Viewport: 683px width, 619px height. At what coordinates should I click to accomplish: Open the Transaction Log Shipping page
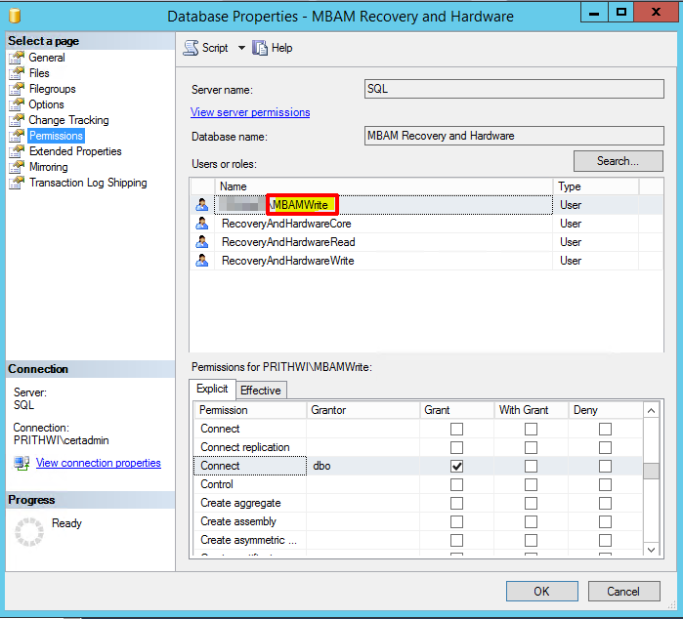click(x=87, y=183)
